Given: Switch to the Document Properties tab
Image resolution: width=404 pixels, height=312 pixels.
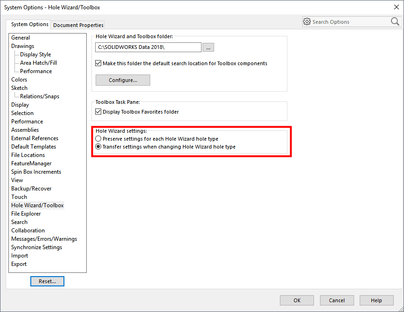Looking at the screenshot, I should pyautogui.click(x=78, y=25).
